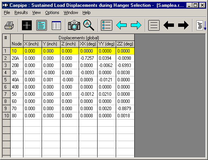Click the black right arrow button
The width and height of the screenshot is (208, 160).
183,25
